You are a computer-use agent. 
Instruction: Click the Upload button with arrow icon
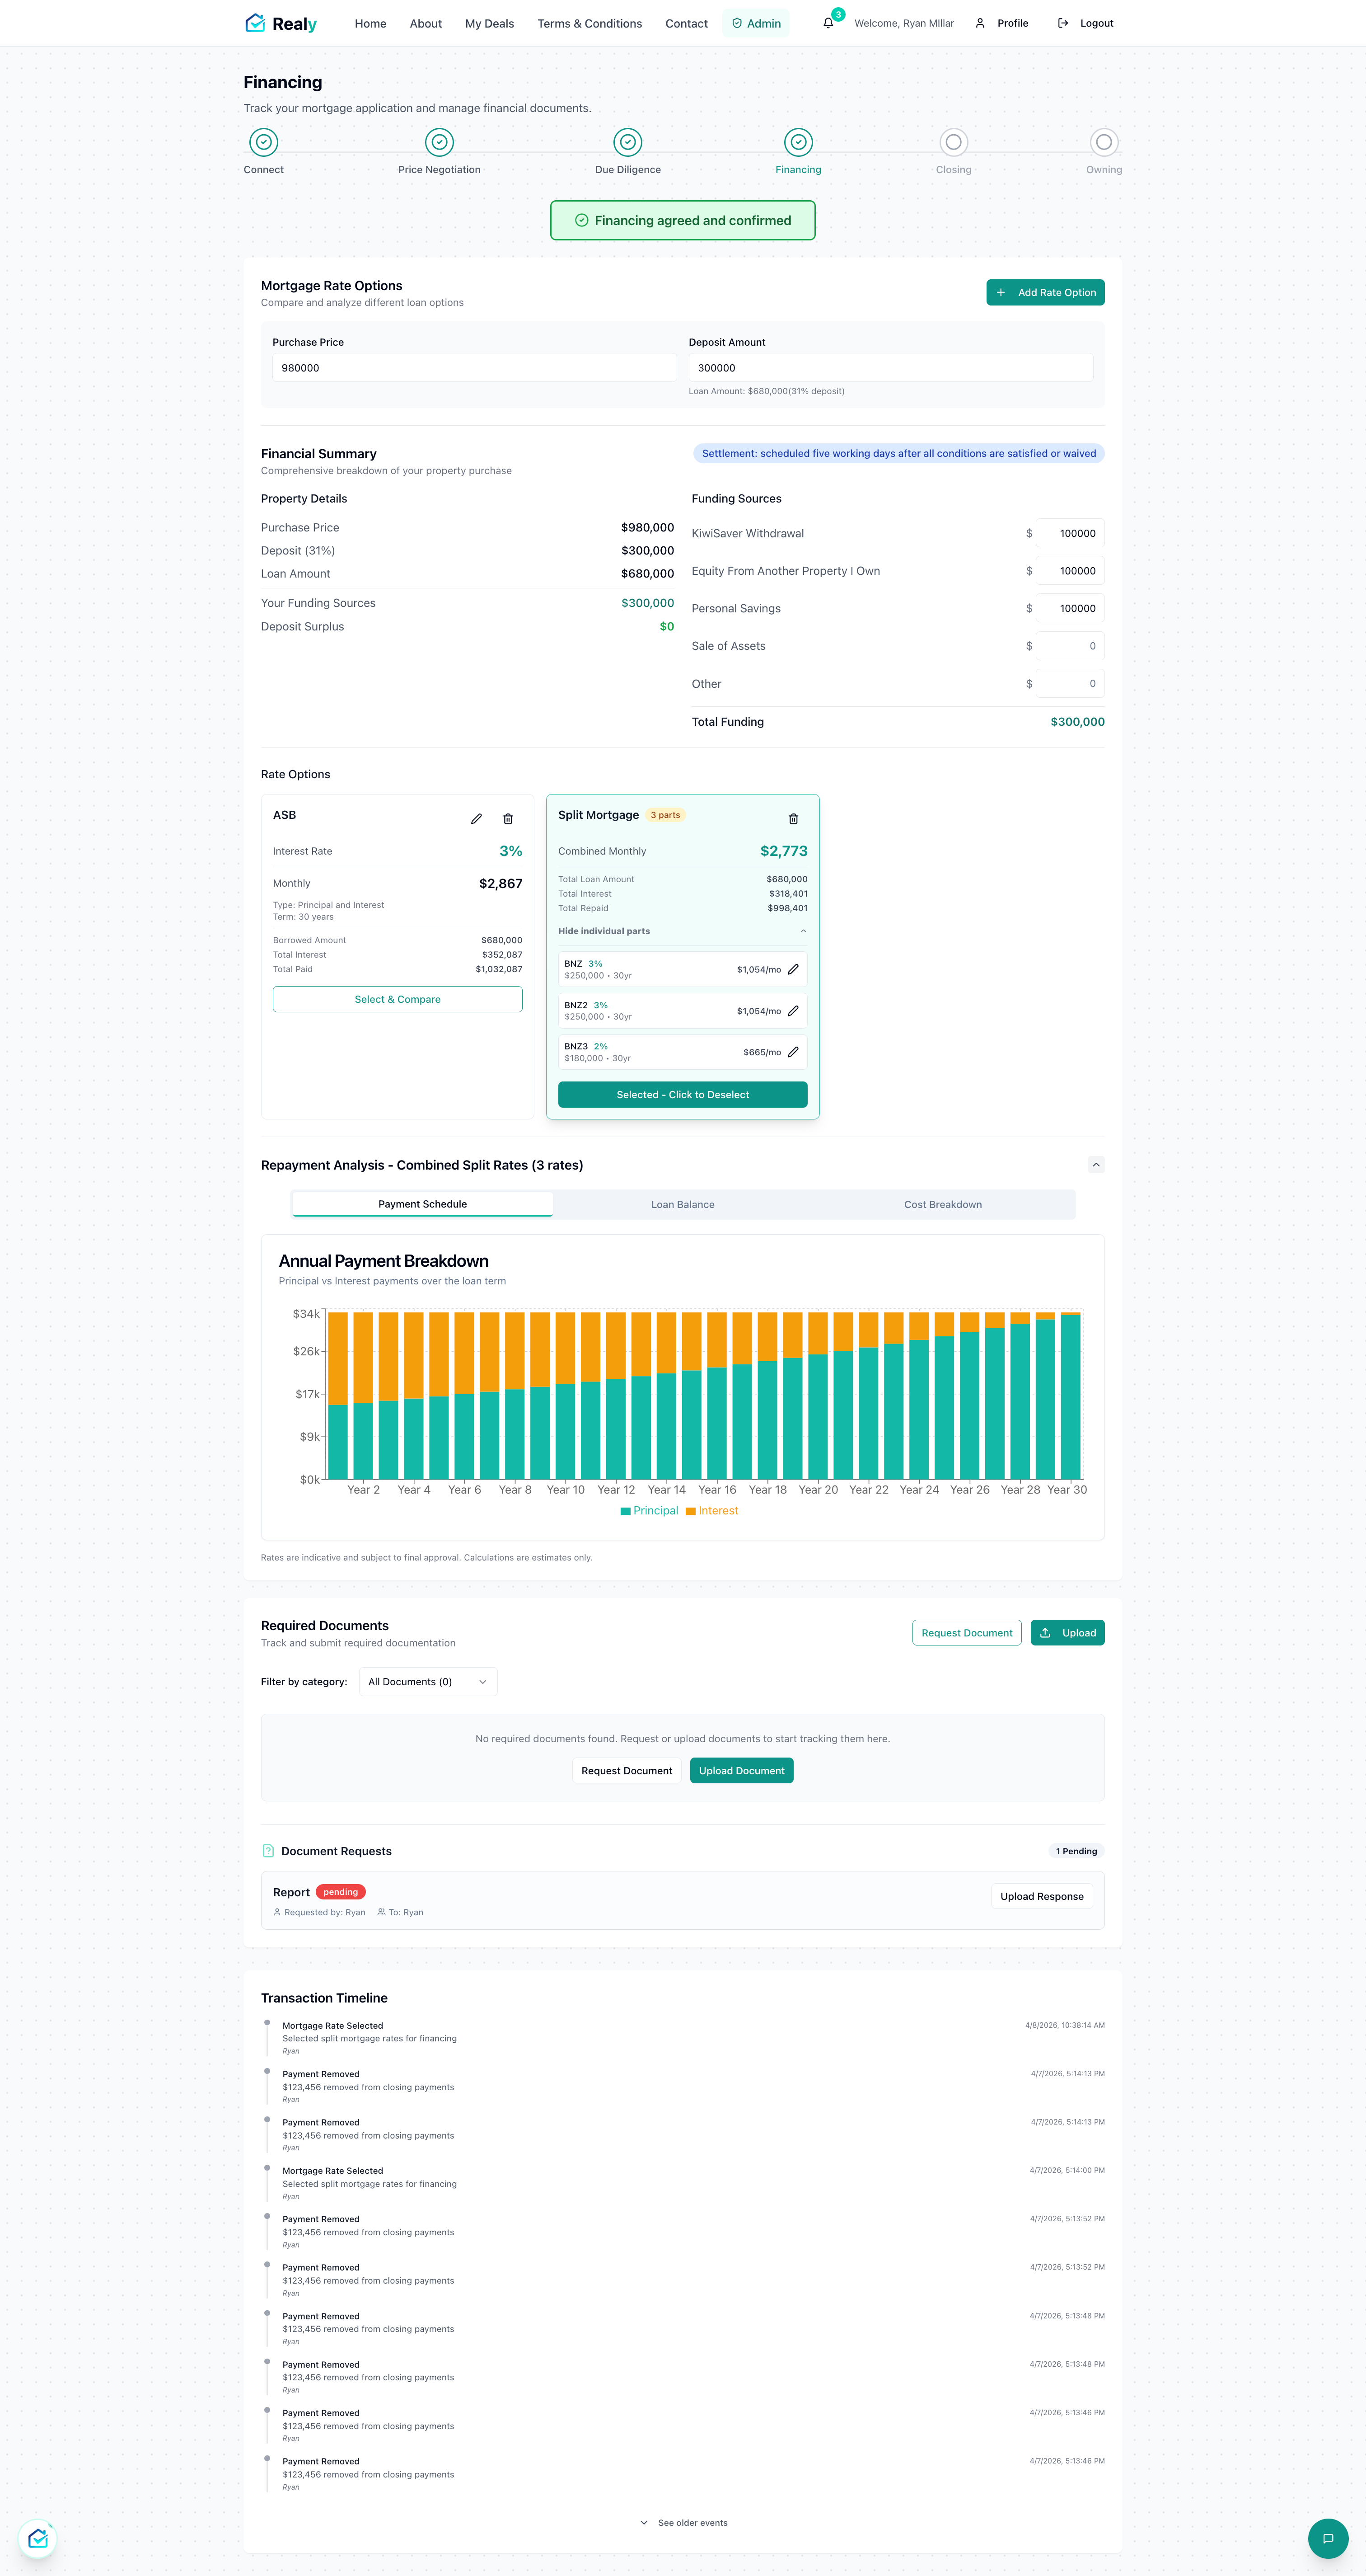[1067, 1633]
